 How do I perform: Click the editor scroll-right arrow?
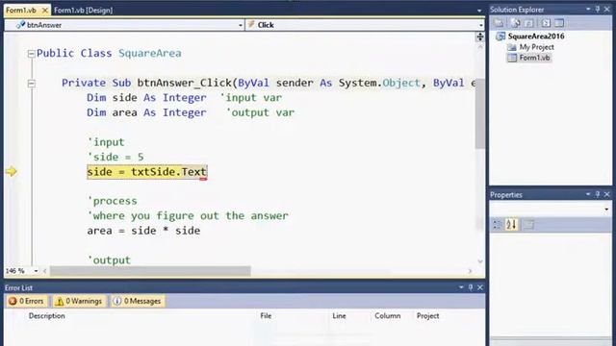pyautogui.click(x=470, y=271)
